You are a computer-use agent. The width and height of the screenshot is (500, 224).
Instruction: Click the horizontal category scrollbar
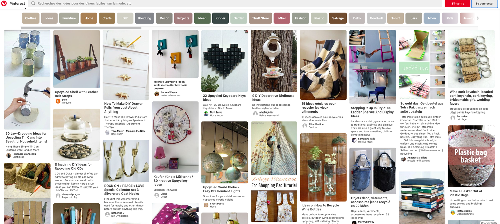point(81,28)
